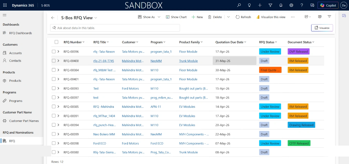Open the lightbulb assistant icon

click(x=250, y=5)
